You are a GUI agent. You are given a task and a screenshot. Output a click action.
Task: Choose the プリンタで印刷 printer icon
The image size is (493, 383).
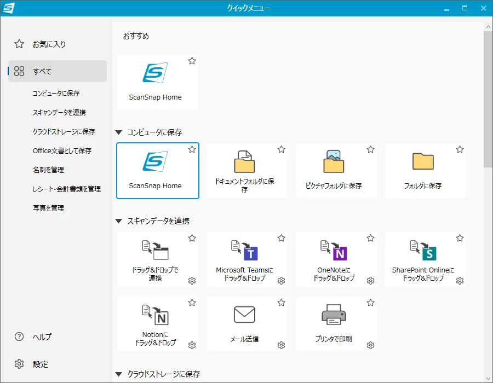tap(334, 315)
